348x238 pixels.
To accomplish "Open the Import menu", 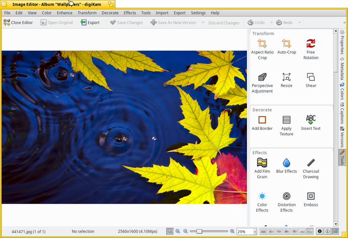I will (162, 13).
